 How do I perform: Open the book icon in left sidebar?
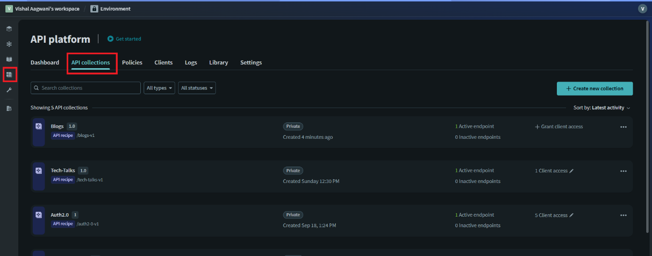(x=9, y=60)
